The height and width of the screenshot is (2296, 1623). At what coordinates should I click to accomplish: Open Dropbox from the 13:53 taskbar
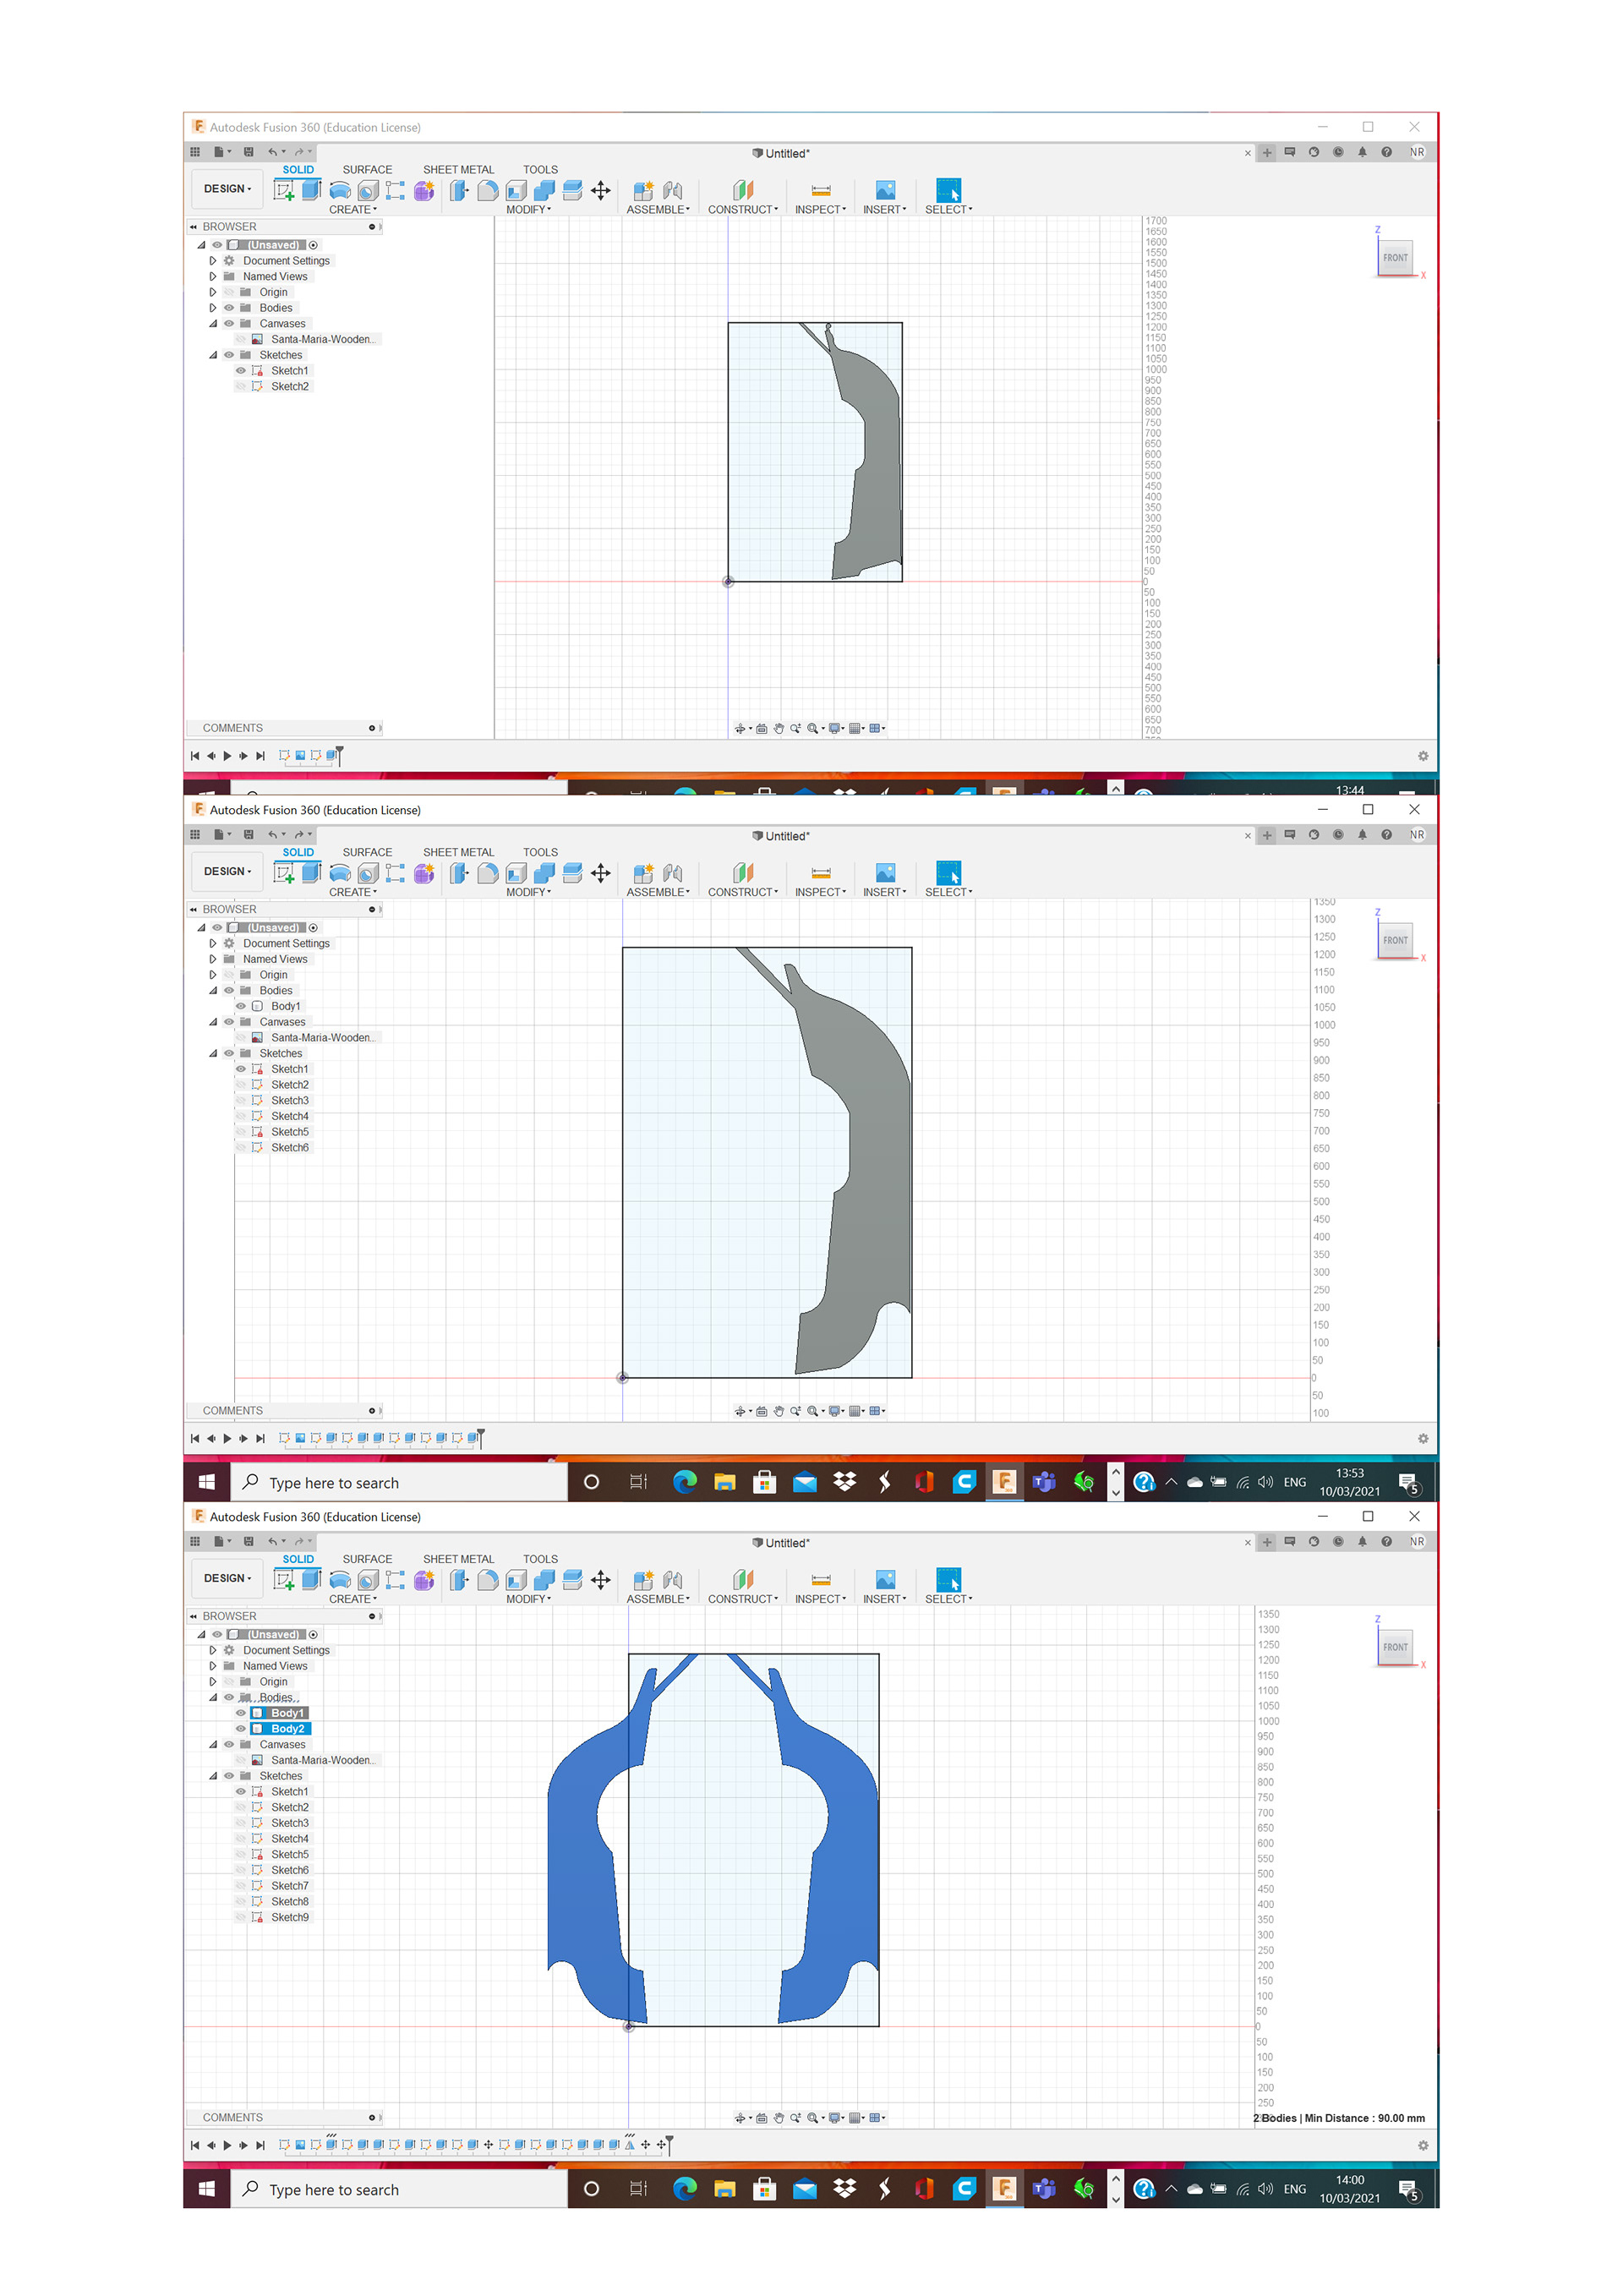click(x=845, y=1482)
